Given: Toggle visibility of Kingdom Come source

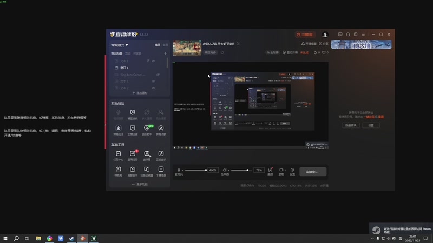Looking at the screenshot, I should tap(158, 75).
